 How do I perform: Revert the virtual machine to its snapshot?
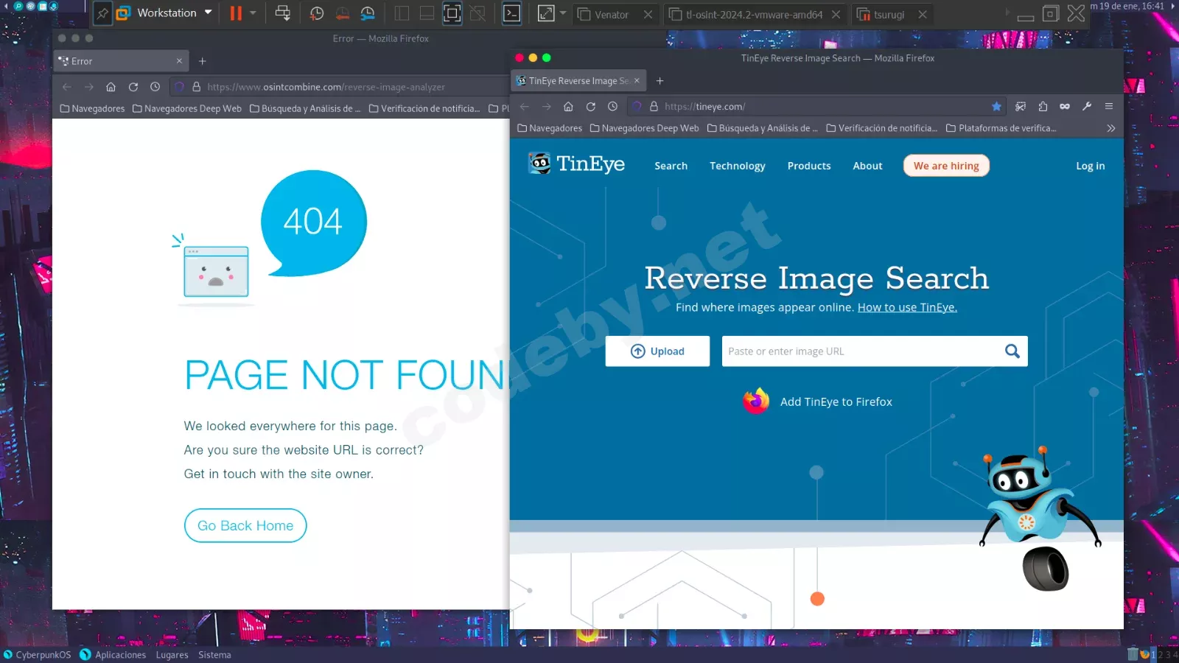tap(342, 13)
